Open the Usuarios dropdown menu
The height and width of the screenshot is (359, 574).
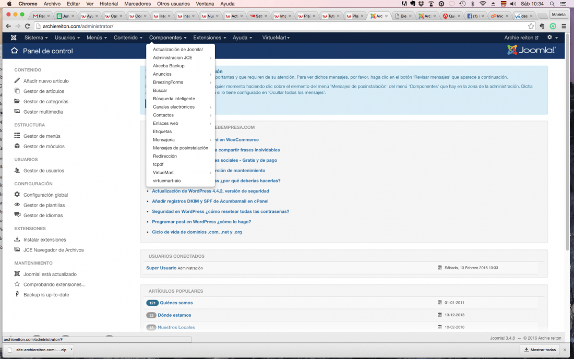click(x=67, y=38)
